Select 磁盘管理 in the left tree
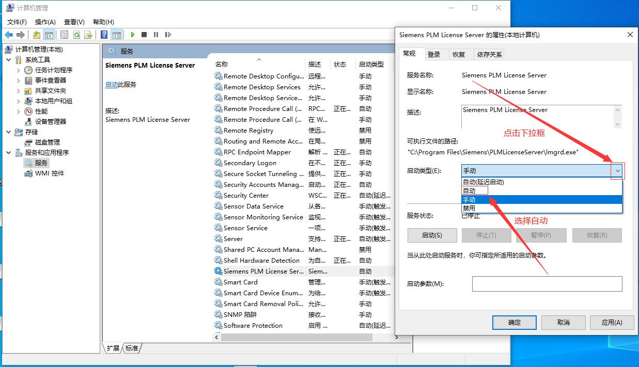The height and width of the screenshot is (367, 639). tap(47, 142)
